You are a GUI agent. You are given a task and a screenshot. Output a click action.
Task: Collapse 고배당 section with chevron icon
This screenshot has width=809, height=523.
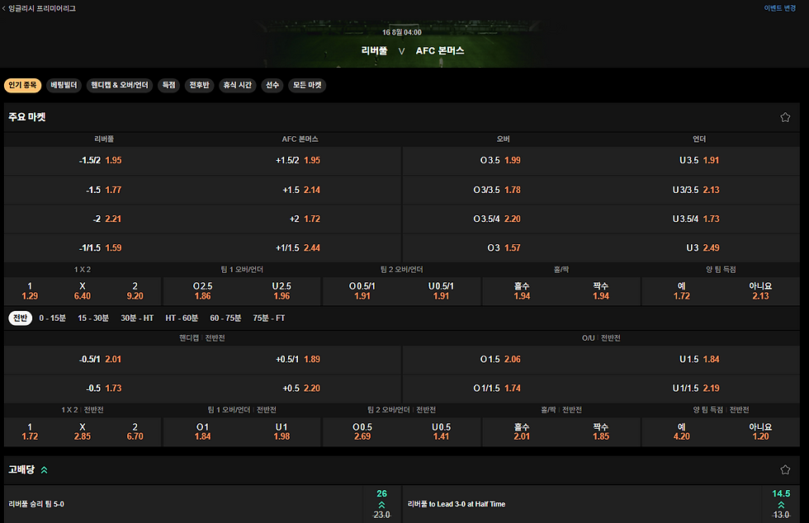pyautogui.click(x=45, y=470)
